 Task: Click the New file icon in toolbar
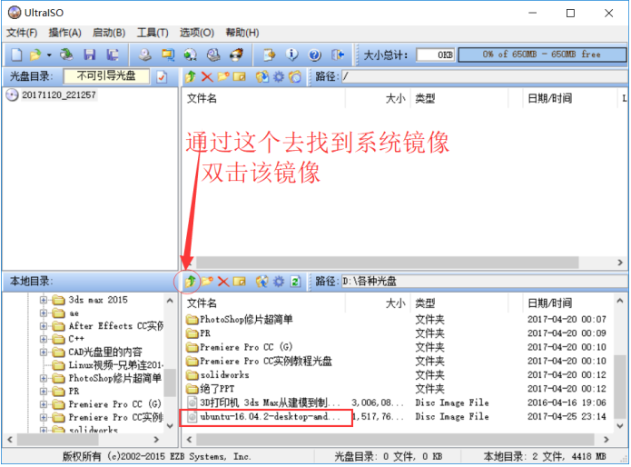pyautogui.click(x=15, y=55)
